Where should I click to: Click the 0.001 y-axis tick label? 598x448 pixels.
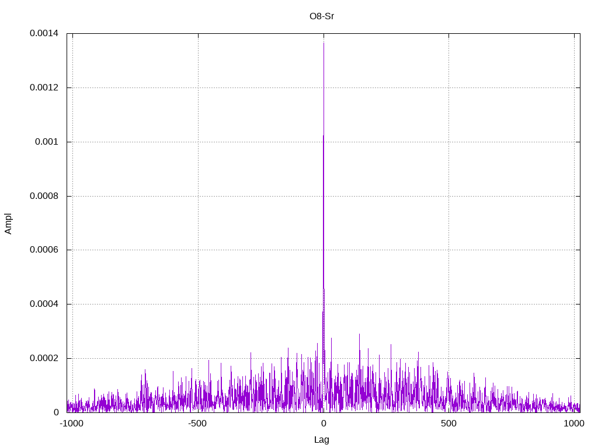[47, 142]
